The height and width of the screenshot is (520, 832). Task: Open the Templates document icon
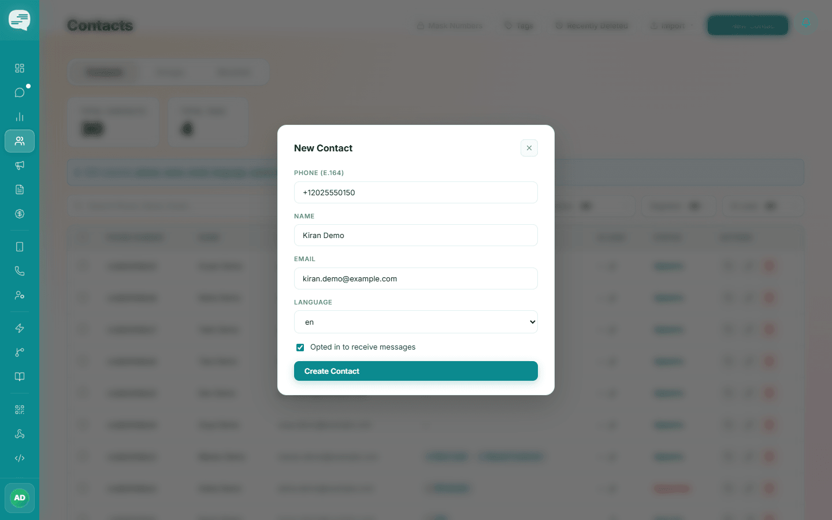[x=20, y=190]
